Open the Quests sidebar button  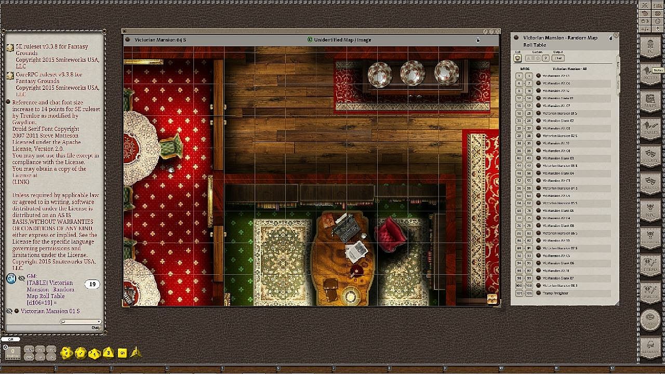pyautogui.click(x=650, y=183)
